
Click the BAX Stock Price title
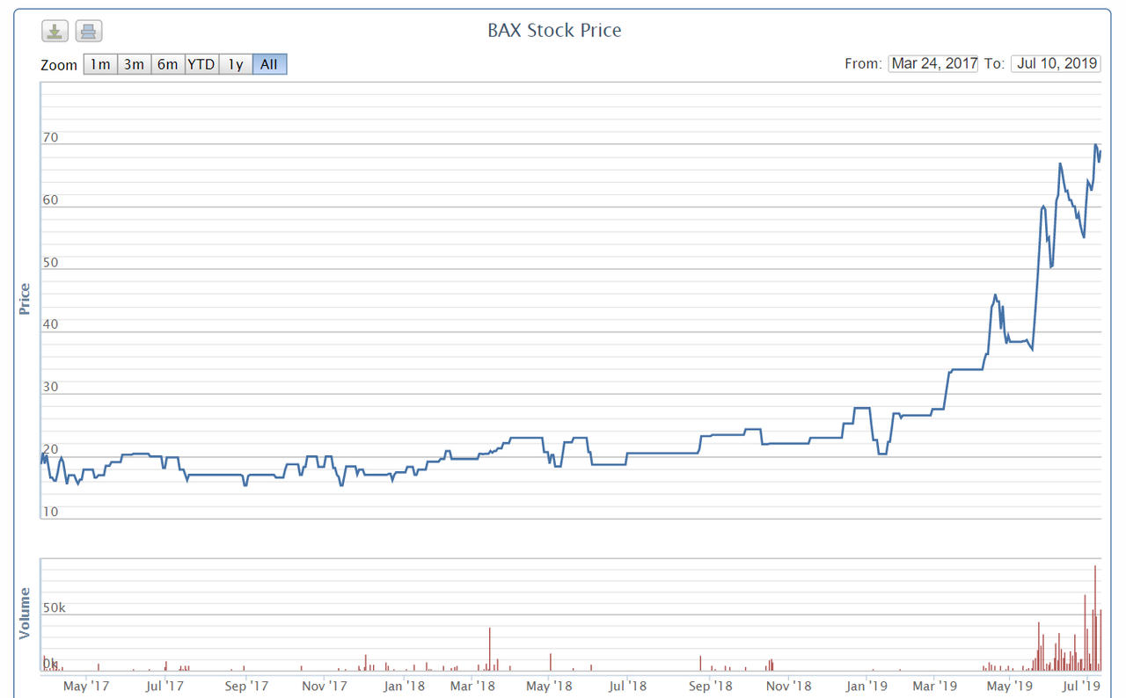pos(554,30)
